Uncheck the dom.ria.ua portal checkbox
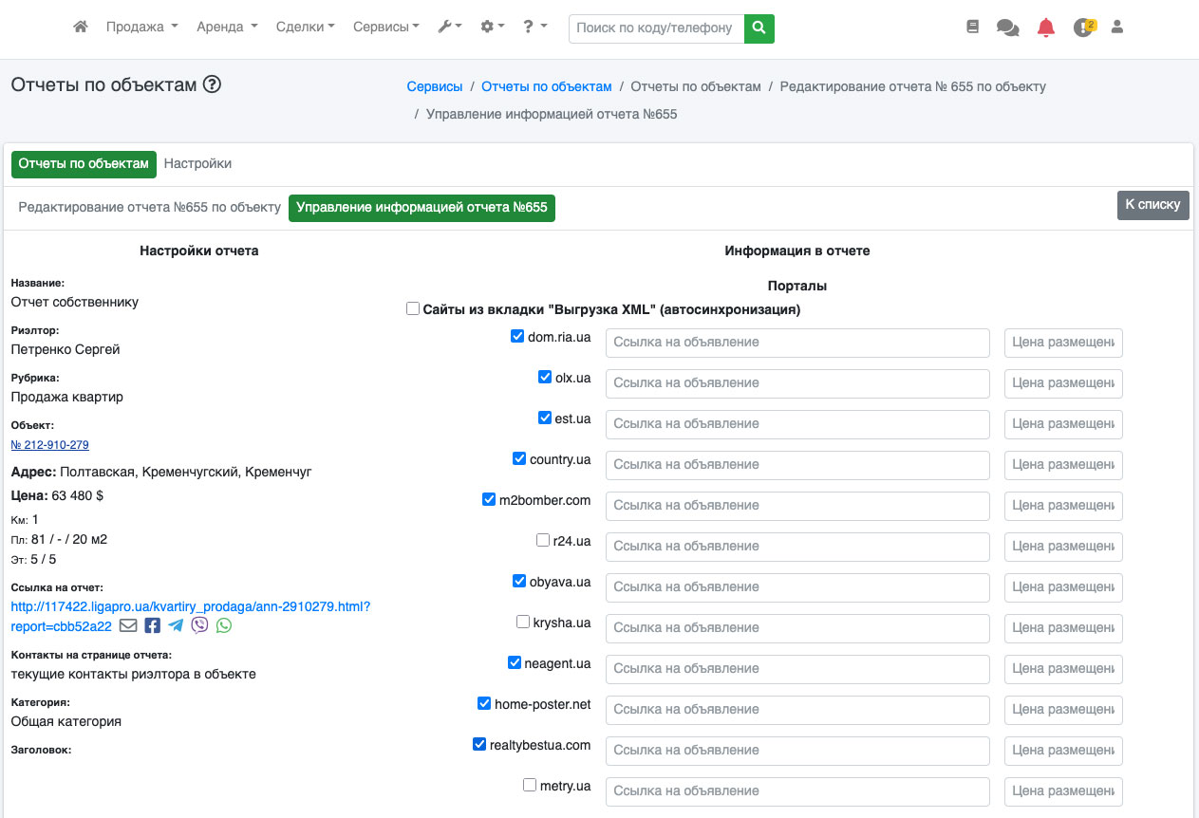The height and width of the screenshot is (818, 1199). click(x=517, y=336)
